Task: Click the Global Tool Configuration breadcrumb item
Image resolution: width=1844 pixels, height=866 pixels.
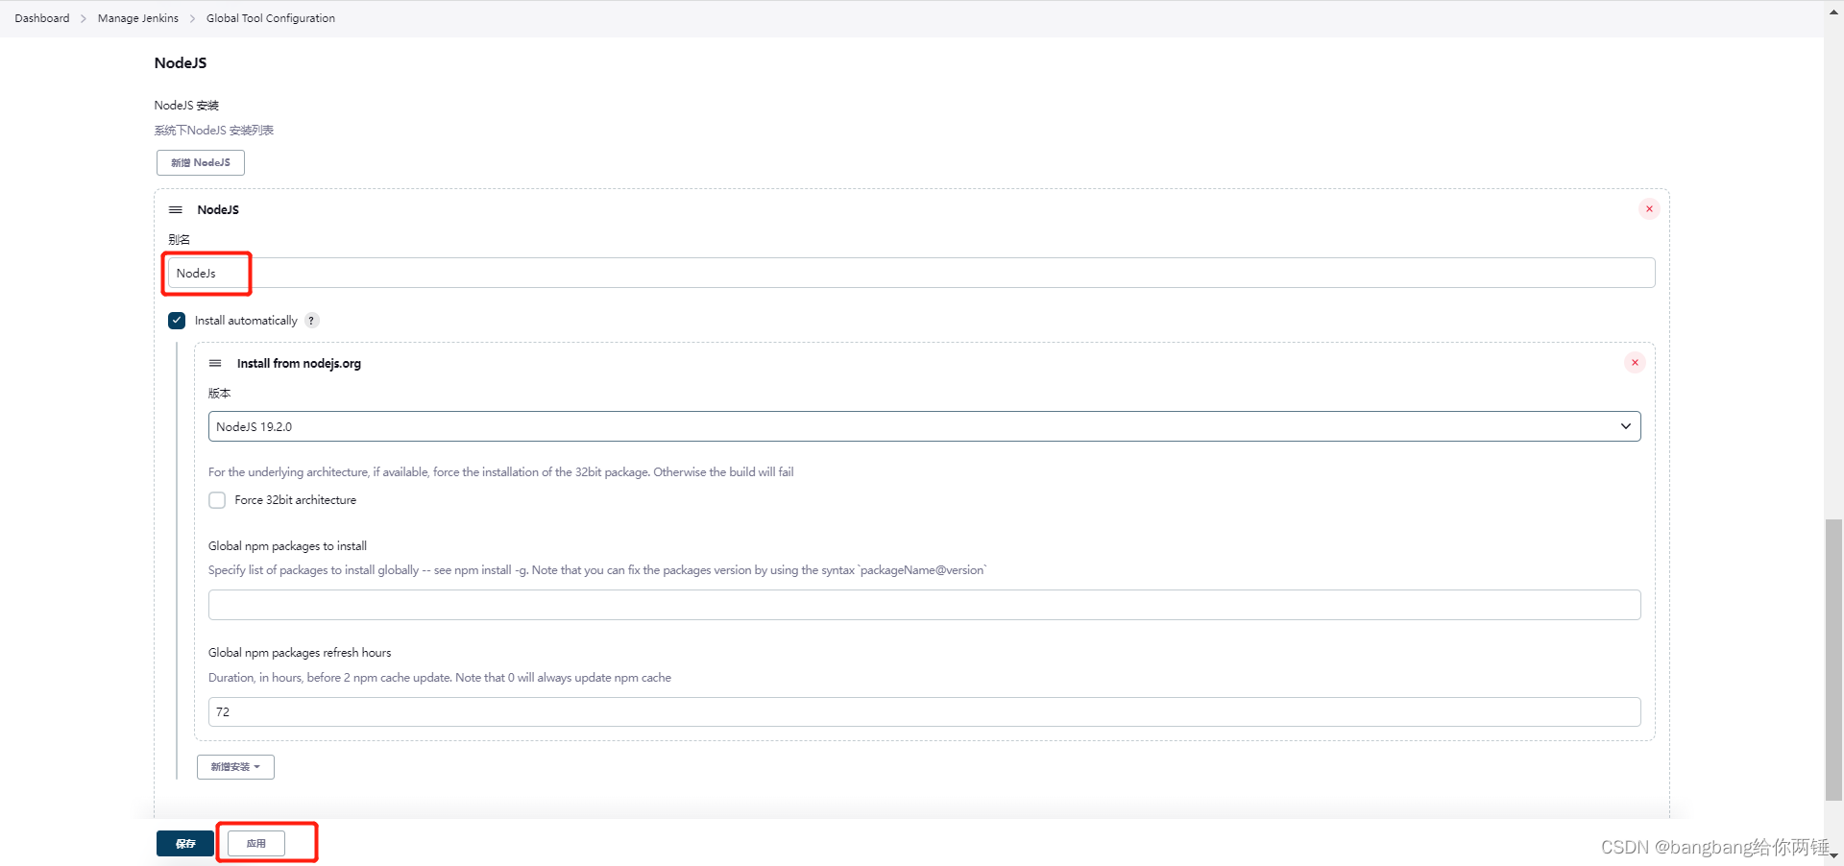Action: click(270, 17)
